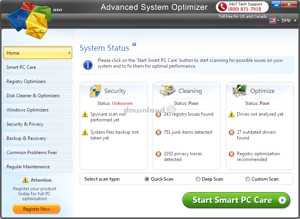
Task: Switch to Windows Optimizers
Action: [x=38, y=109]
